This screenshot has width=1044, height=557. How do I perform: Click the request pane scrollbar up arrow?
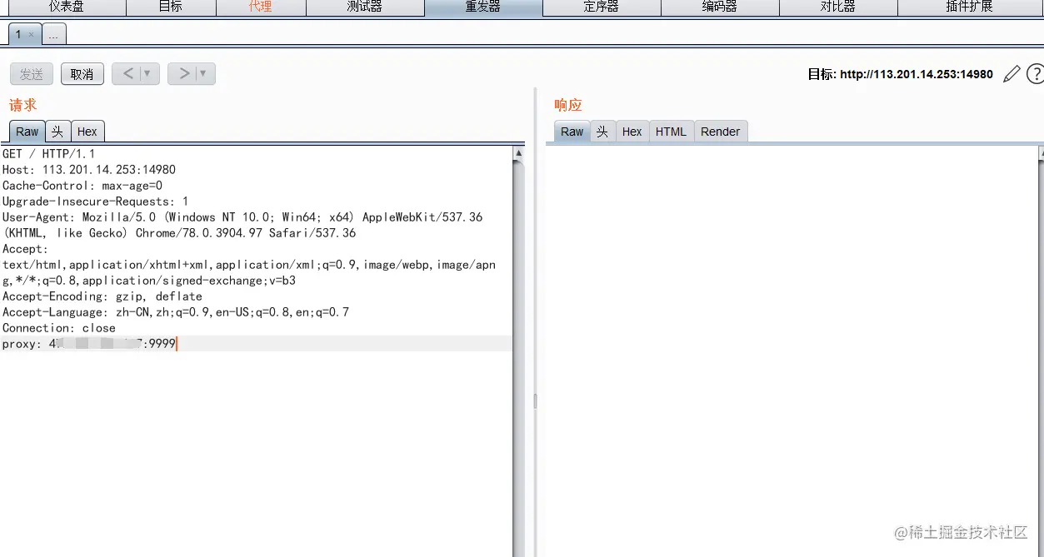519,154
